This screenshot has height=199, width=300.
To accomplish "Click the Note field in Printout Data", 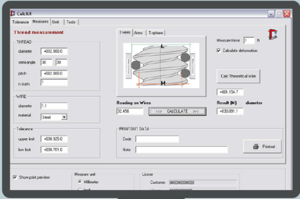I will (x=182, y=149).
